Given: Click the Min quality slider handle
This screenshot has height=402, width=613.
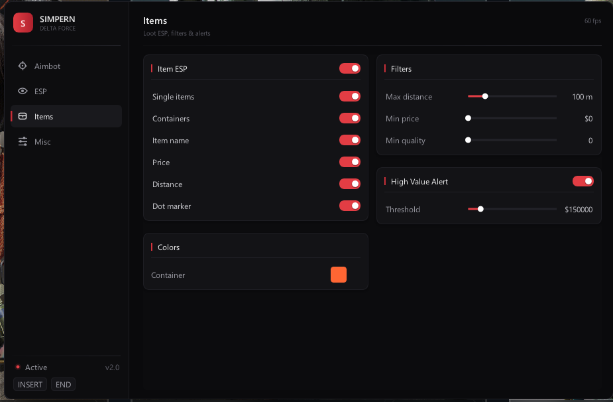Looking at the screenshot, I should pos(468,140).
